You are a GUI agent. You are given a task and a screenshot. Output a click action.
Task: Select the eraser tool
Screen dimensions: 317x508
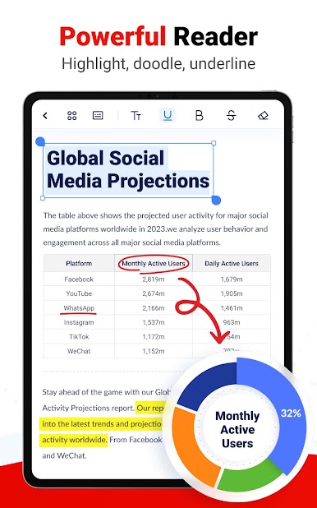pyautogui.click(x=263, y=115)
